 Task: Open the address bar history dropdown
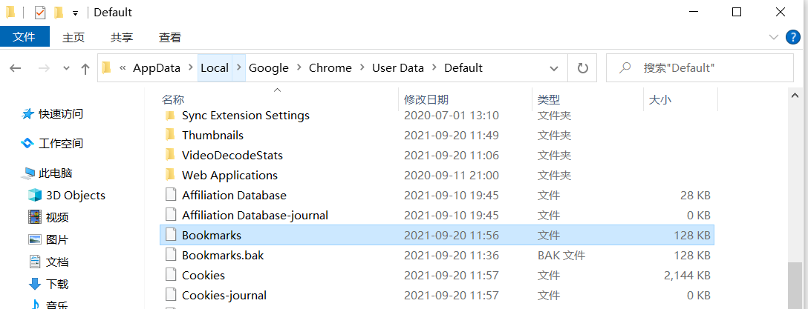pos(554,68)
